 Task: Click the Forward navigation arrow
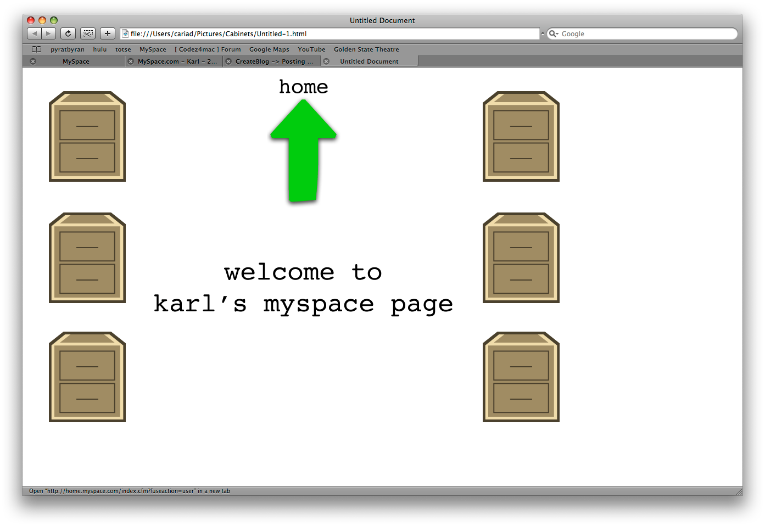click(x=49, y=33)
